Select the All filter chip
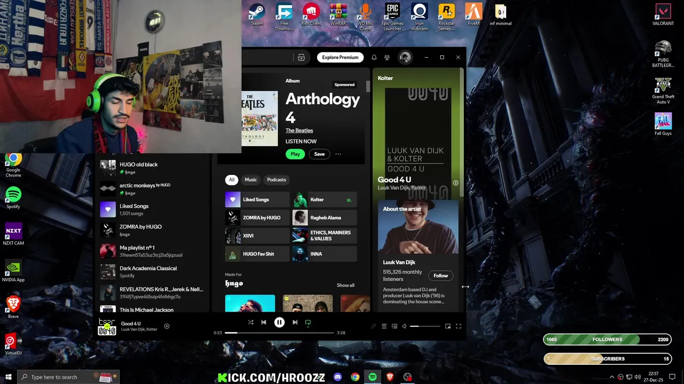 [x=231, y=180]
